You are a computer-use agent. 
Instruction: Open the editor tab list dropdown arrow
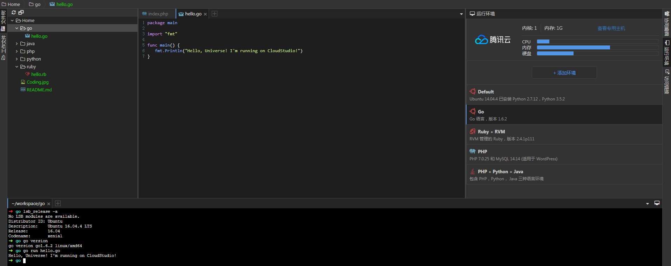pyautogui.click(x=461, y=14)
